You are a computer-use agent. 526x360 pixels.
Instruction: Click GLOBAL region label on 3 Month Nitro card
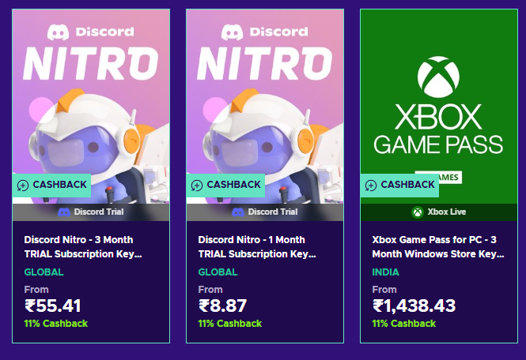coord(44,272)
